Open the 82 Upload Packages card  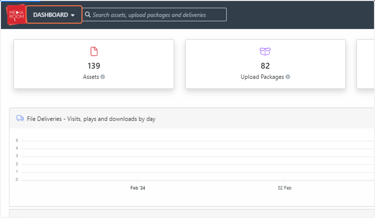[265, 64]
